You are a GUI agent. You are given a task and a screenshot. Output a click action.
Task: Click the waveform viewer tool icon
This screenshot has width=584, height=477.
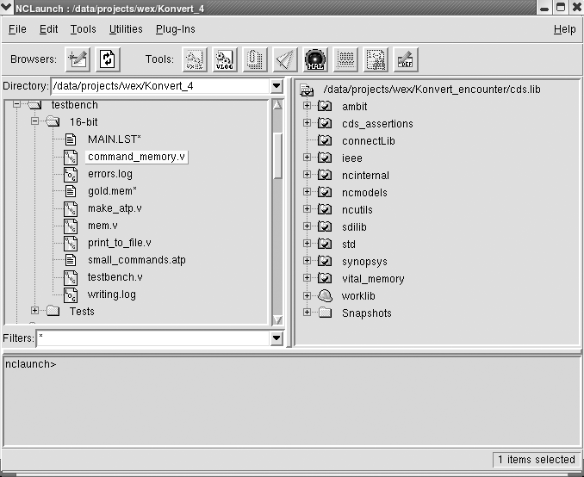click(345, 59)
